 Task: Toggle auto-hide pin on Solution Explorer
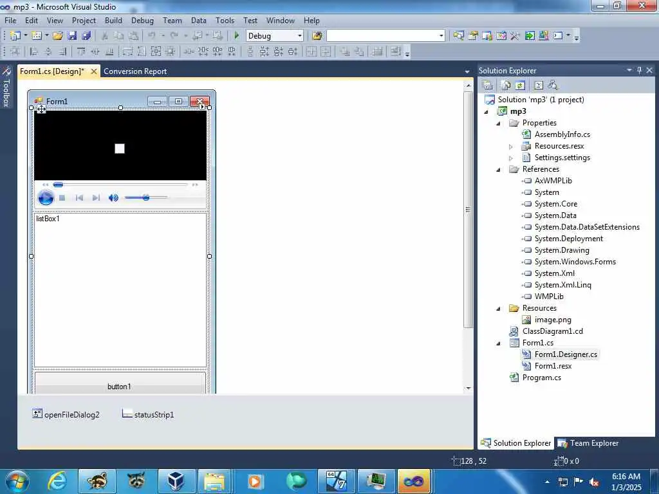click(639, 70)
